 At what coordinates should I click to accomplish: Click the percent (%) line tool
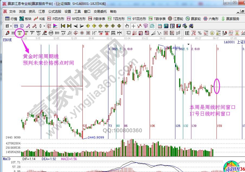click(199, 33)
